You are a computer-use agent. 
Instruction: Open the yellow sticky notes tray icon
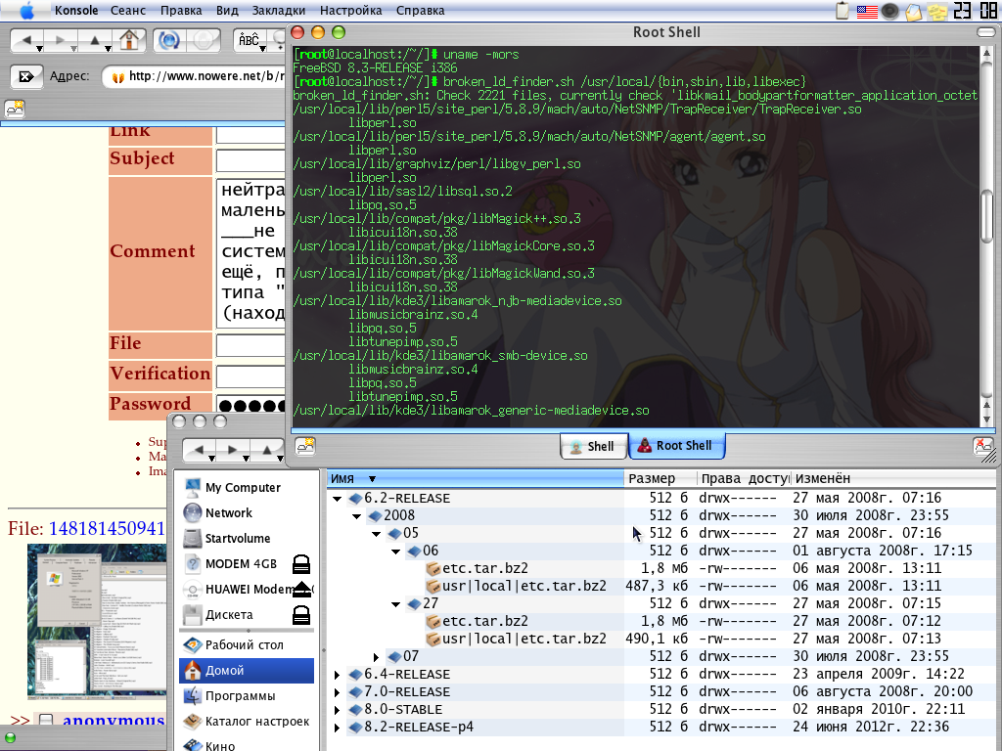(937, 12)
